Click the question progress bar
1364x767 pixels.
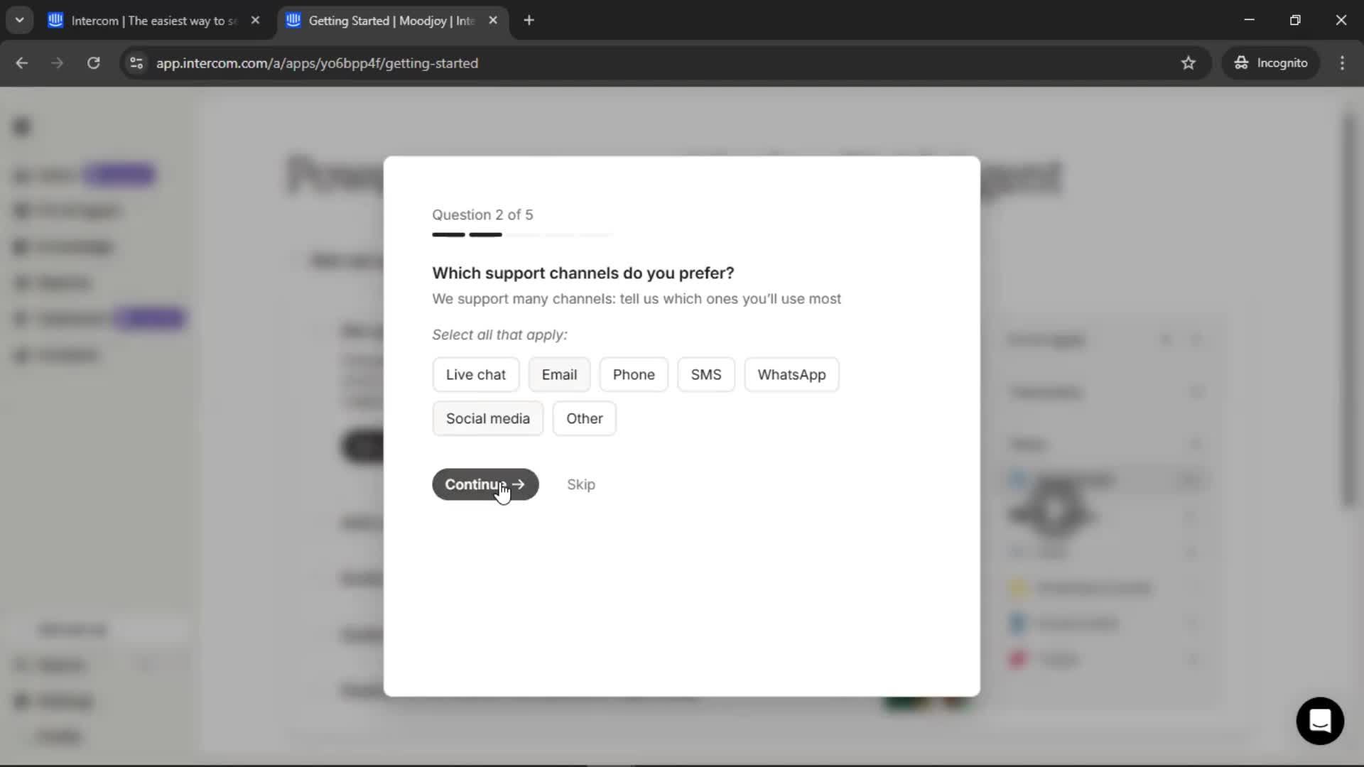coord(522,234)
